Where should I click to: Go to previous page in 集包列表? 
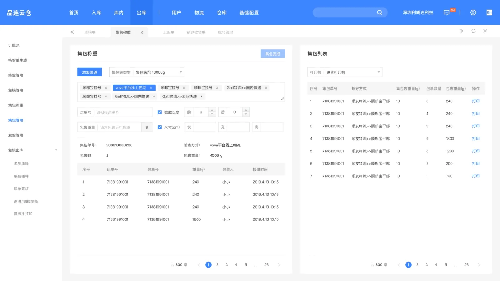[399, 265]
